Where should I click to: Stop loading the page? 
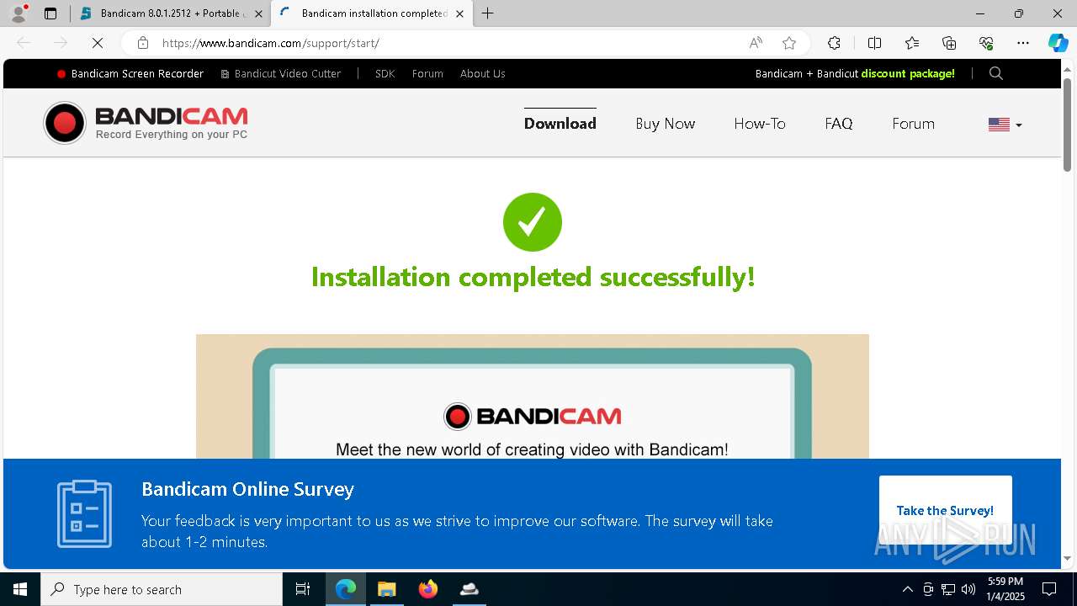[97, 43]
